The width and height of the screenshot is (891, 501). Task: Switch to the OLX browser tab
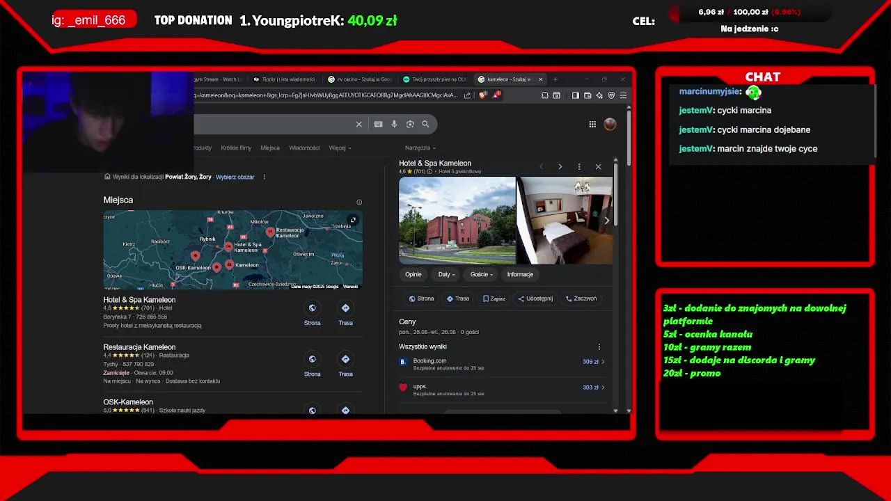(x=435, y=79)
